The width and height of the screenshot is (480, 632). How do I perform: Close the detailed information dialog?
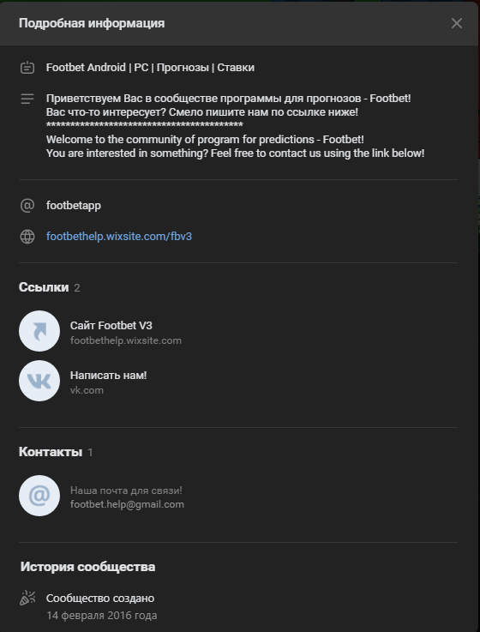click(x=456, y=23)
